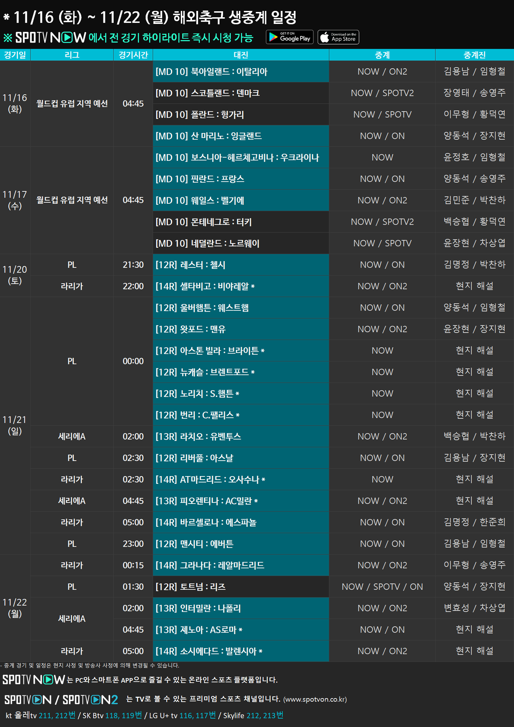
Task: Click the App Store download badge
Action: tap(338, 37)
